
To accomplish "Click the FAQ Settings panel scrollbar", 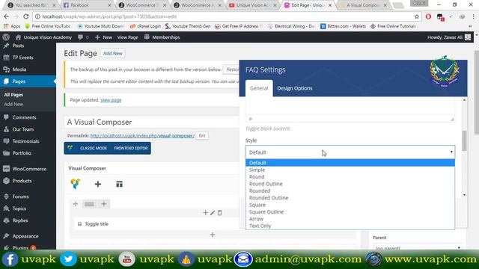I will (464, 140).
